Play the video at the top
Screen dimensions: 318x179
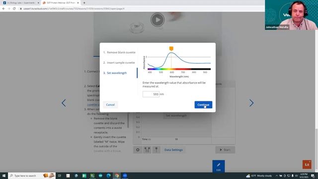pyautogui.click(x=158, y=20)
